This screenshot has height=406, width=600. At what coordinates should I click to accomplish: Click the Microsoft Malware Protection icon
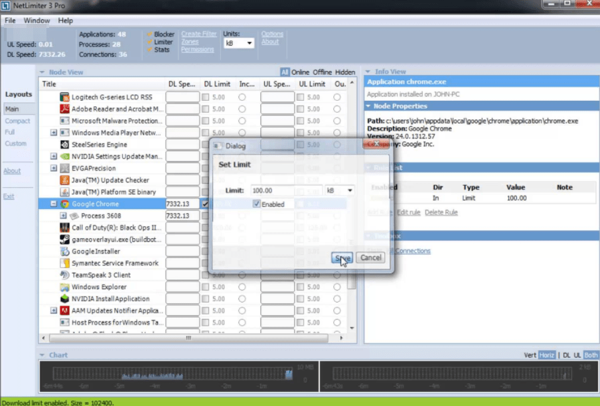[64, 121]
